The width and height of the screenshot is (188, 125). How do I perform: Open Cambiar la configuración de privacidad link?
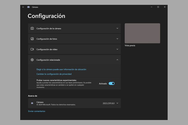54,74
